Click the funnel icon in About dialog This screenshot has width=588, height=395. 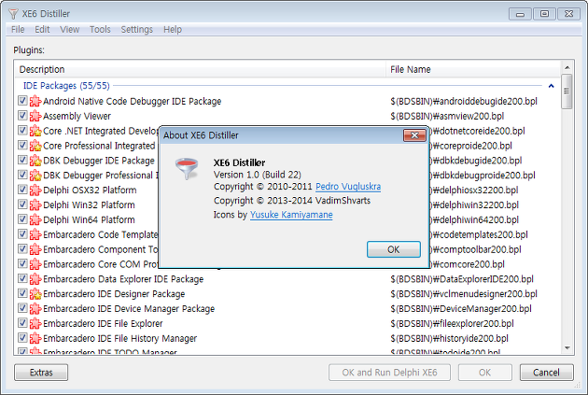click(187, 168)
